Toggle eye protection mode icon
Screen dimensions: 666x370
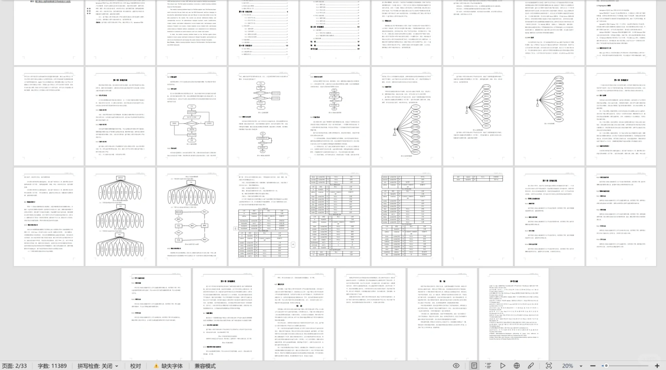click(456, 366)
